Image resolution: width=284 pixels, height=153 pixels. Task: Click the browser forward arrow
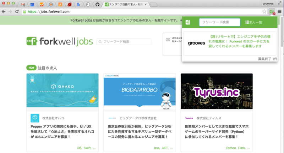pyautogui.click(x=10, y=12)
